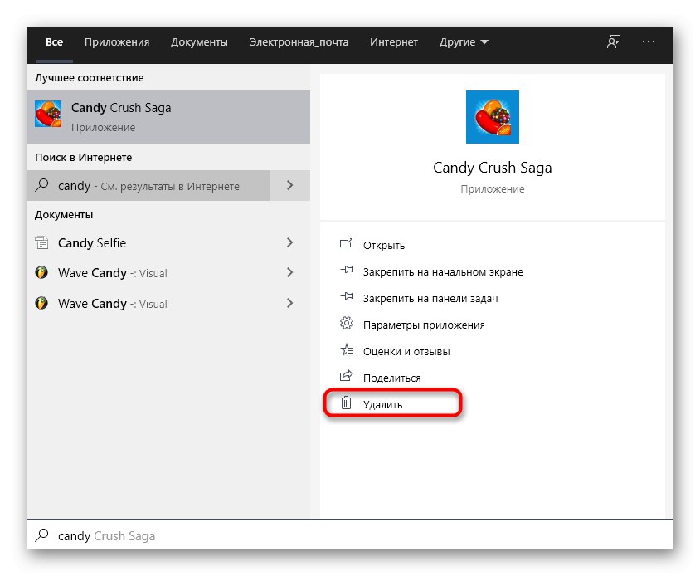Click the star icon for ratings and reviews
Screen dimensions: 700x576
(347, 349)
